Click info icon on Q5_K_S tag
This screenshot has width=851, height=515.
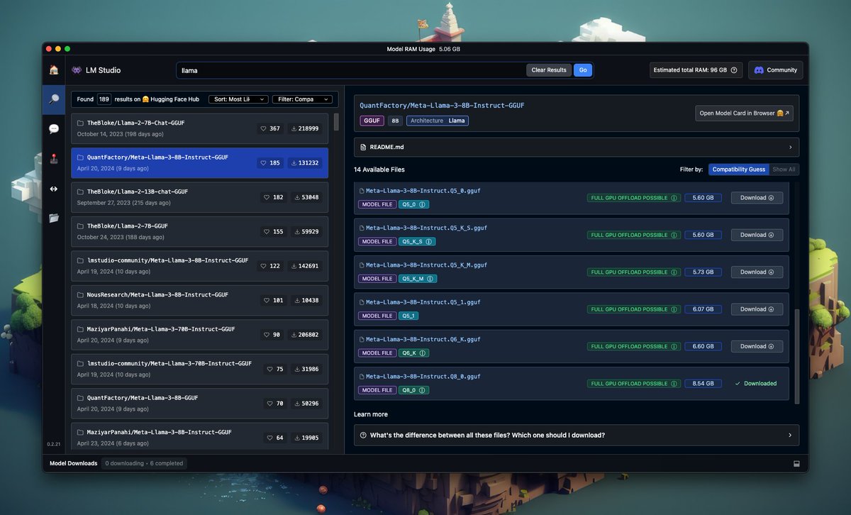(428, 241)
